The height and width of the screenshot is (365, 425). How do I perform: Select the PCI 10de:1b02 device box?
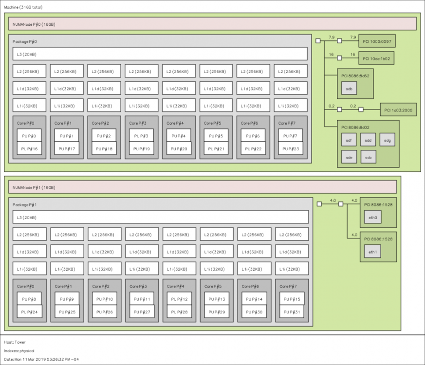click(x=376, y=58)
